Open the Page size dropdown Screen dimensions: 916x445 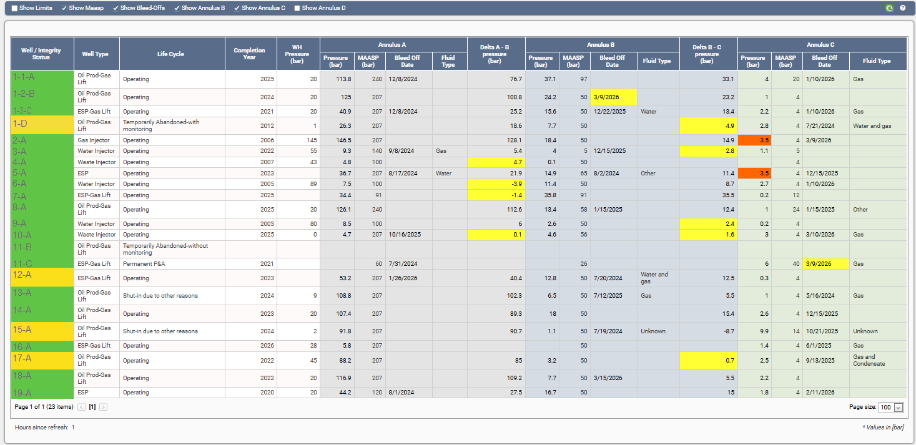(x=899, y=408)
